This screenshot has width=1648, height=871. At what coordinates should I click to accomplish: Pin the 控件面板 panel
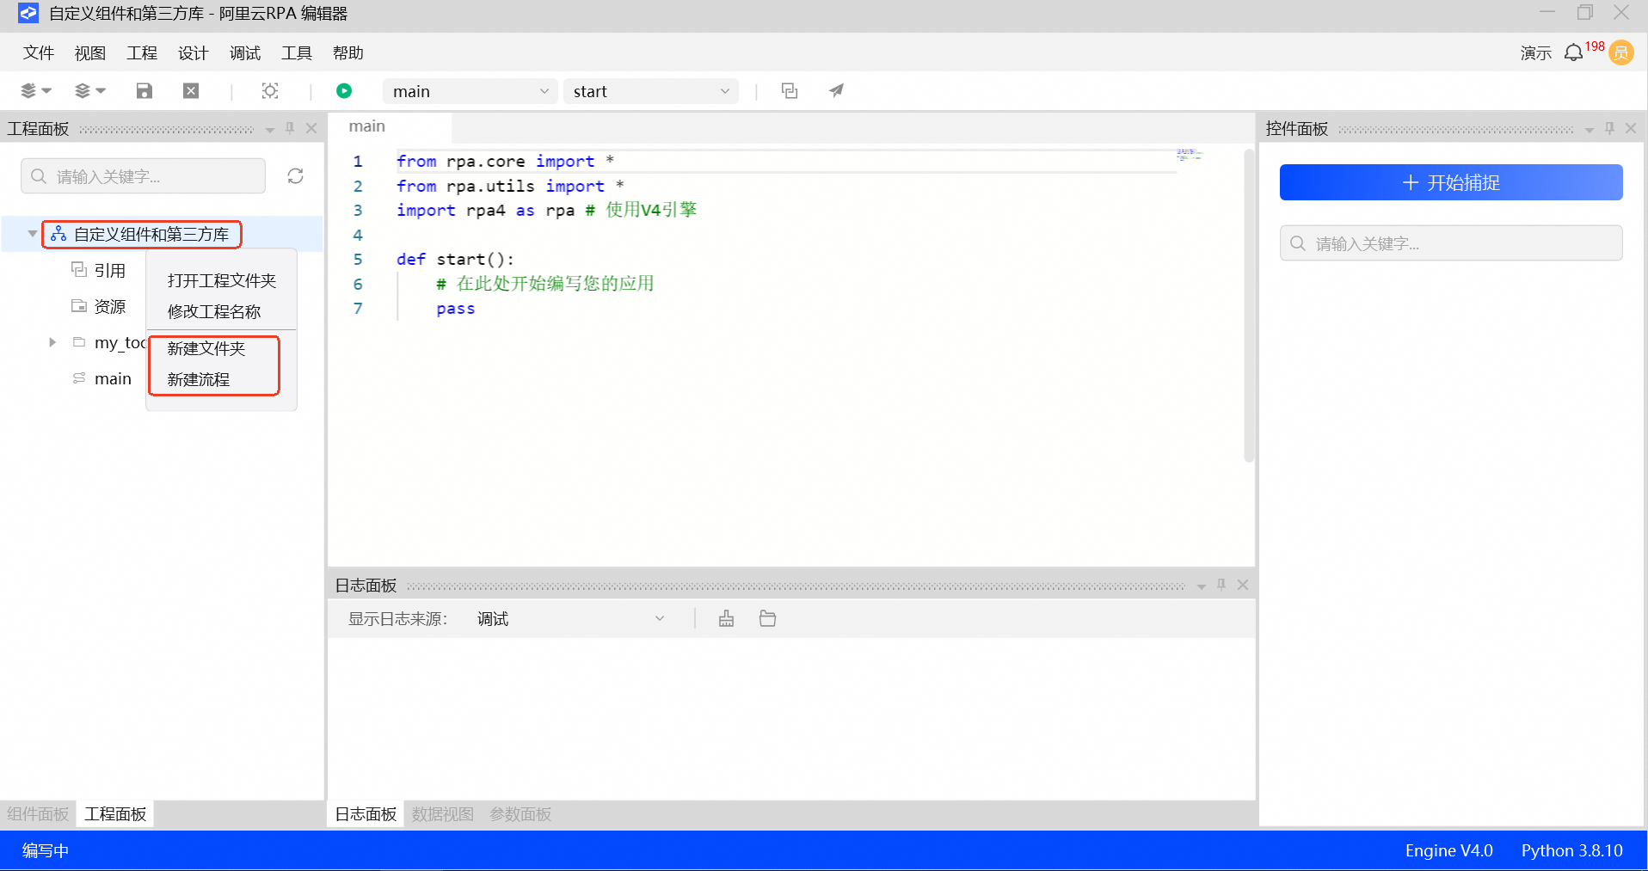click(x=1609, y=128)
